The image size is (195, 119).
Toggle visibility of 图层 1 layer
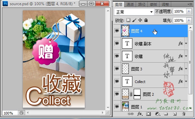(x=117, y=107)
